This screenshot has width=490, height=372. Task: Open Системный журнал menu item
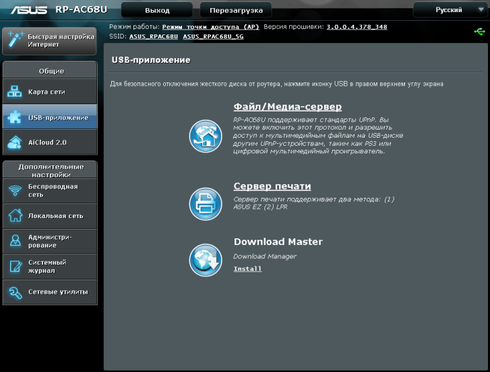point(50,267)
